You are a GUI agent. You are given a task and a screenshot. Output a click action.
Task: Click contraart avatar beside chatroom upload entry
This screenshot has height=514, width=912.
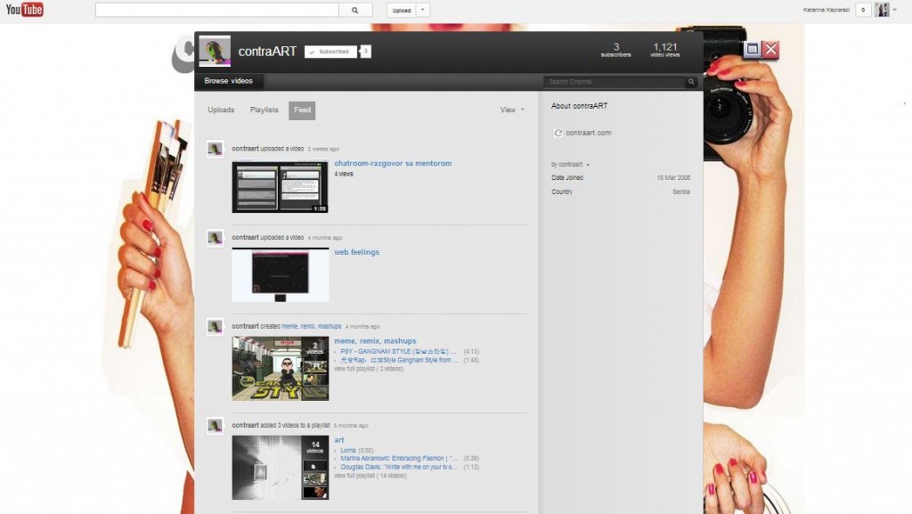point(216,150)
